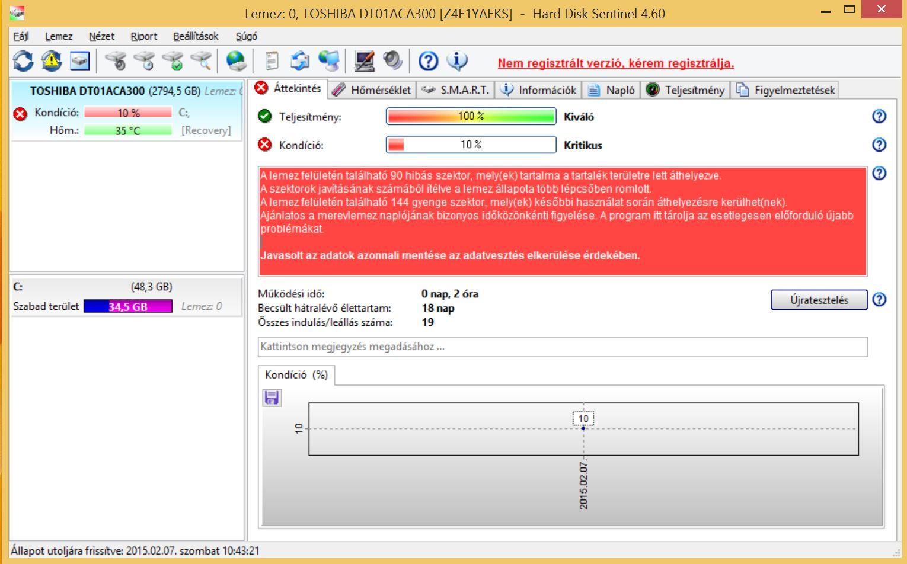Click the disk with green checkmark icon
The width and height of the screenshot is (907, 564).
click(x=173, y=60)
